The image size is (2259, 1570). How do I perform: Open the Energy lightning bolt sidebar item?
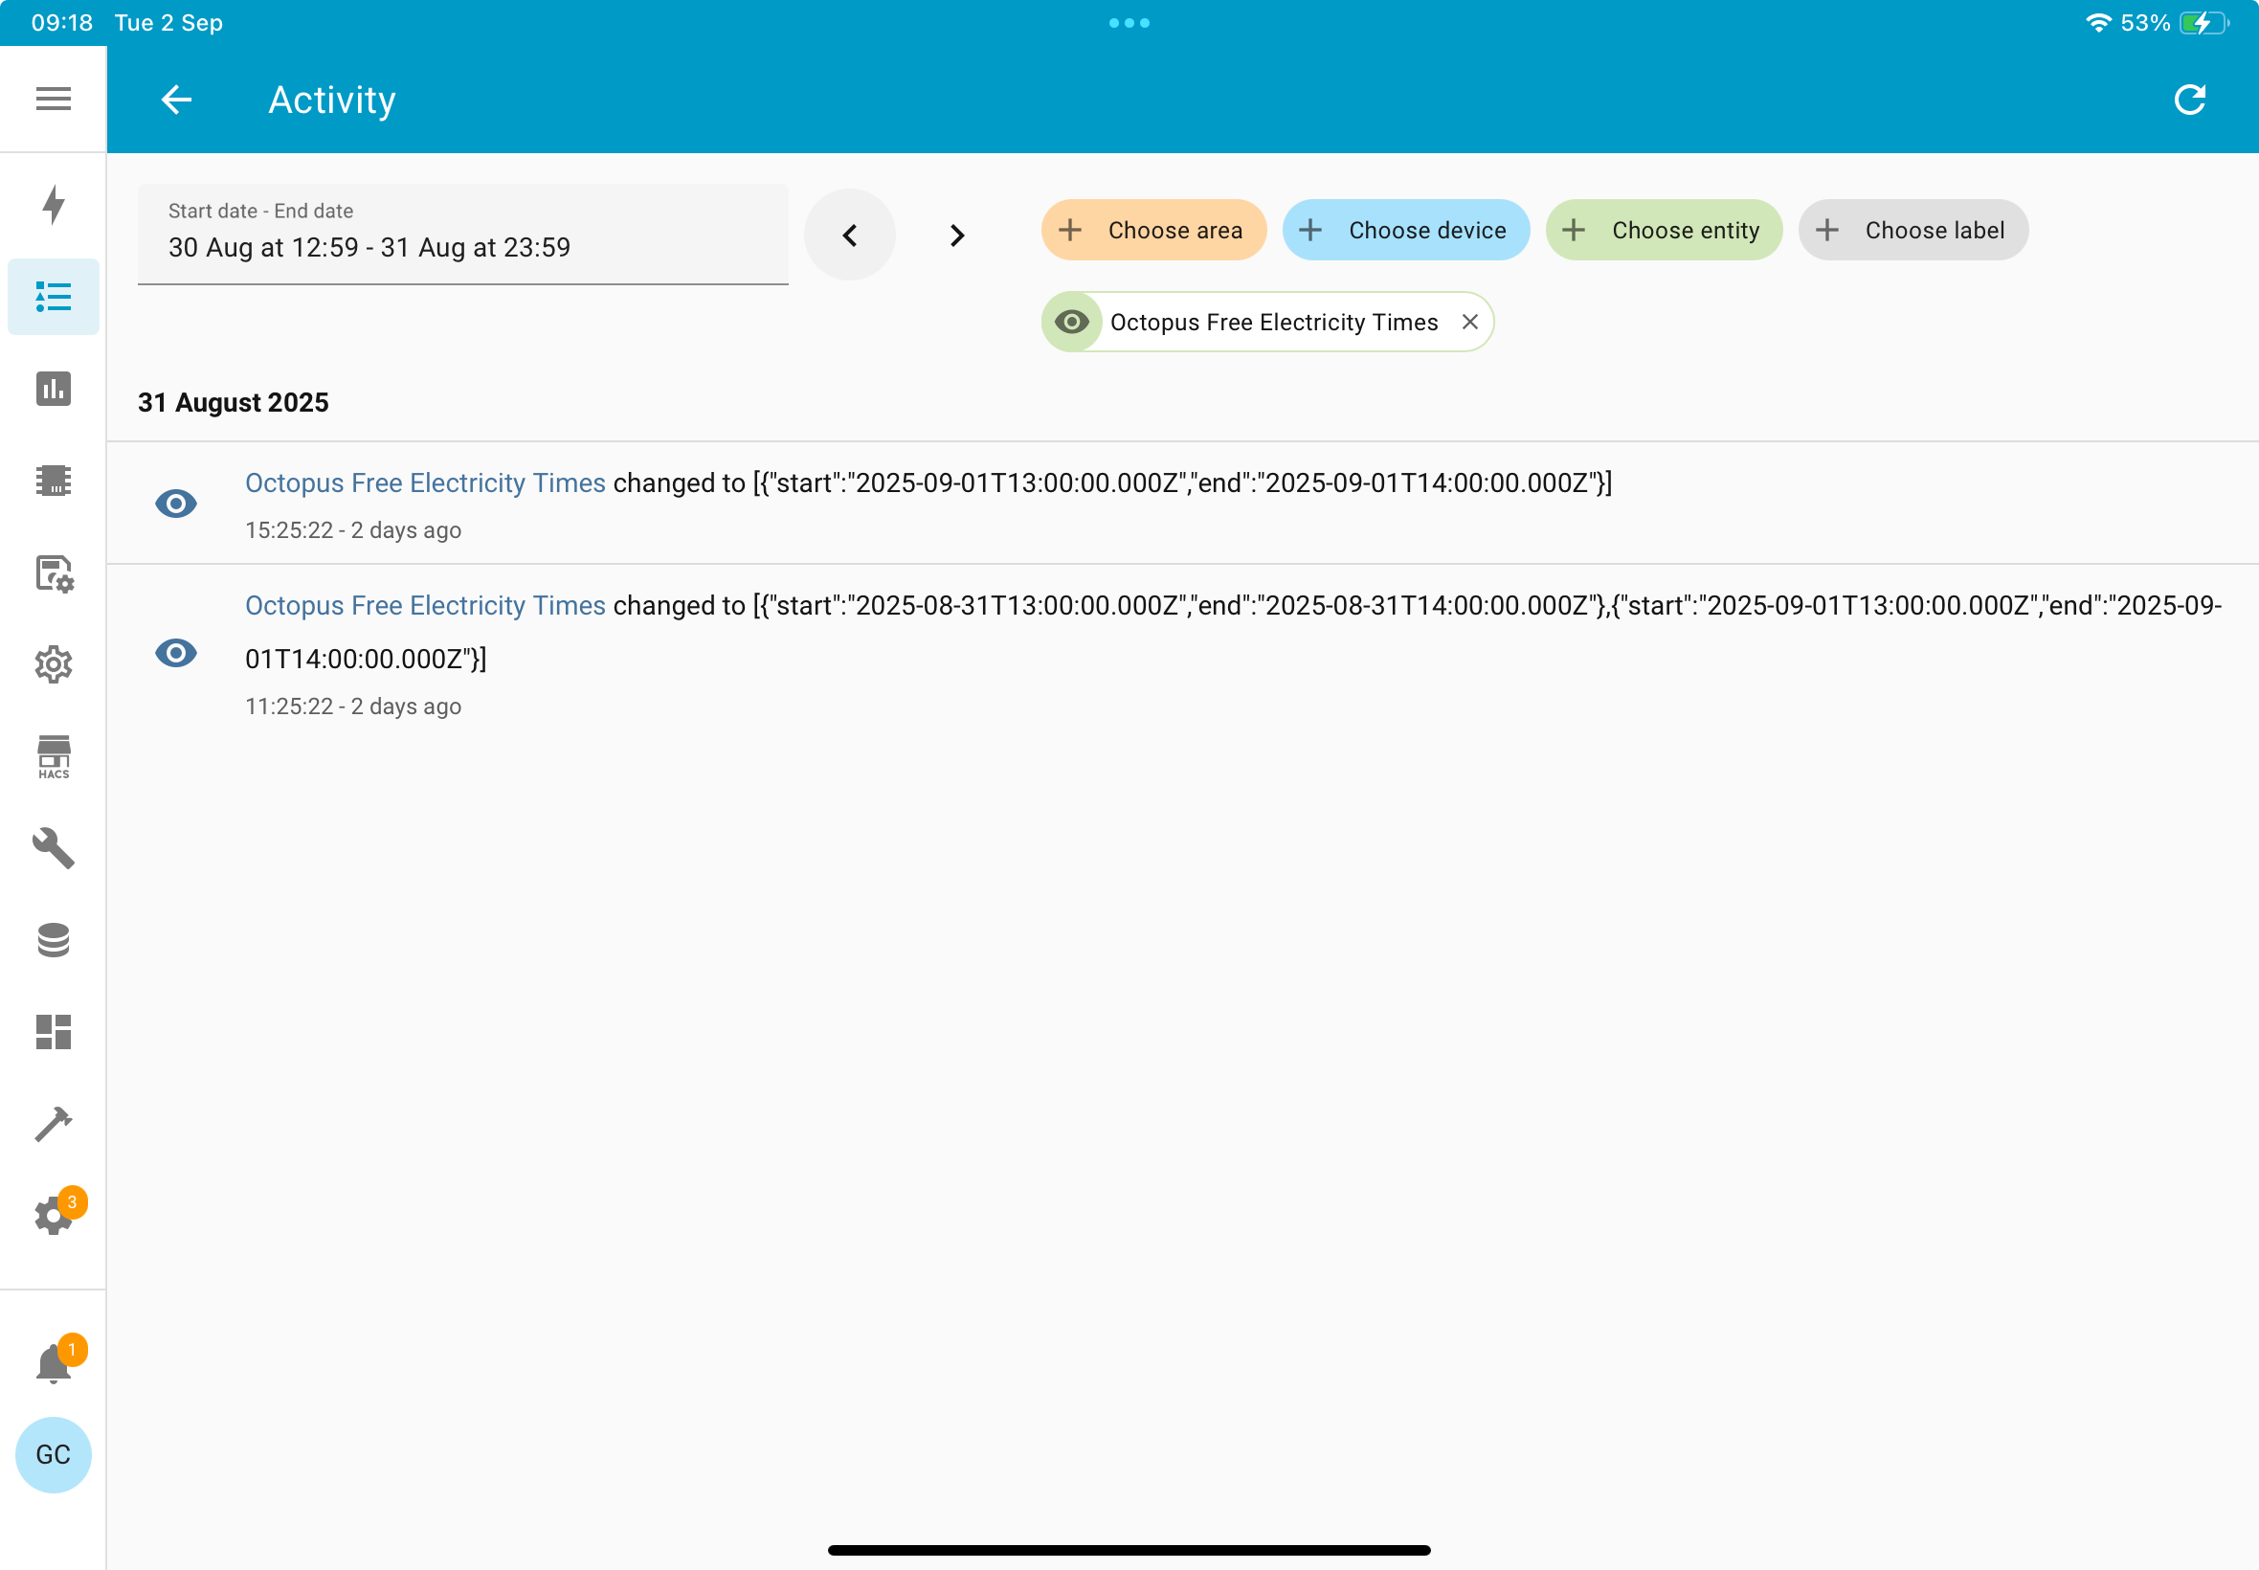click(x=53, y=205)
